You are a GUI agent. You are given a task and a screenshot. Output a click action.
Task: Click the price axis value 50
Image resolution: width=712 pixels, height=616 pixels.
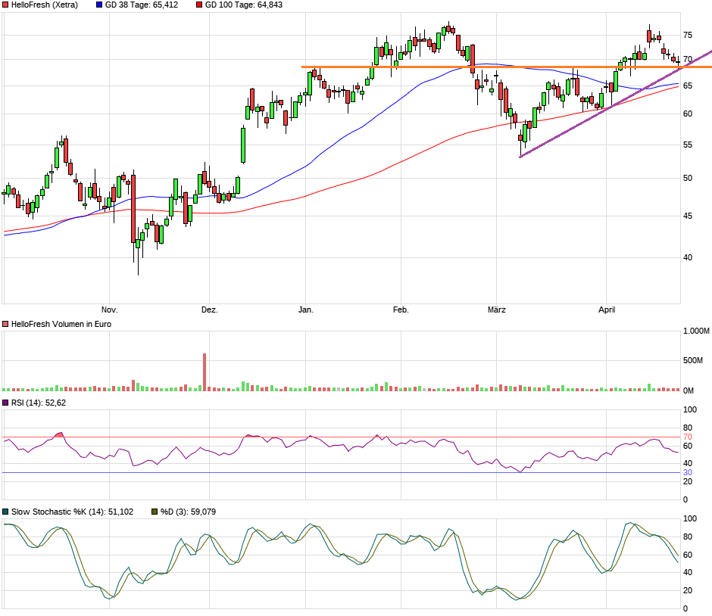click(x=688, y=179)
